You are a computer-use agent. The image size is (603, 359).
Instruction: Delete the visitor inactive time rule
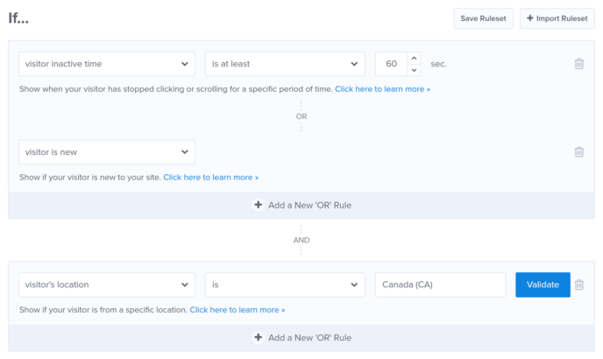coord(578,63)
